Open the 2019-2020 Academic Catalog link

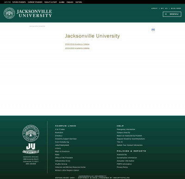tap(77, 48)
